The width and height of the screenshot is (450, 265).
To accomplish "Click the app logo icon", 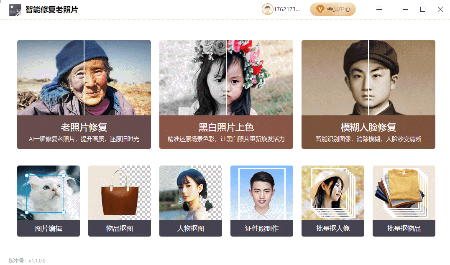I will tap(15, 10).
